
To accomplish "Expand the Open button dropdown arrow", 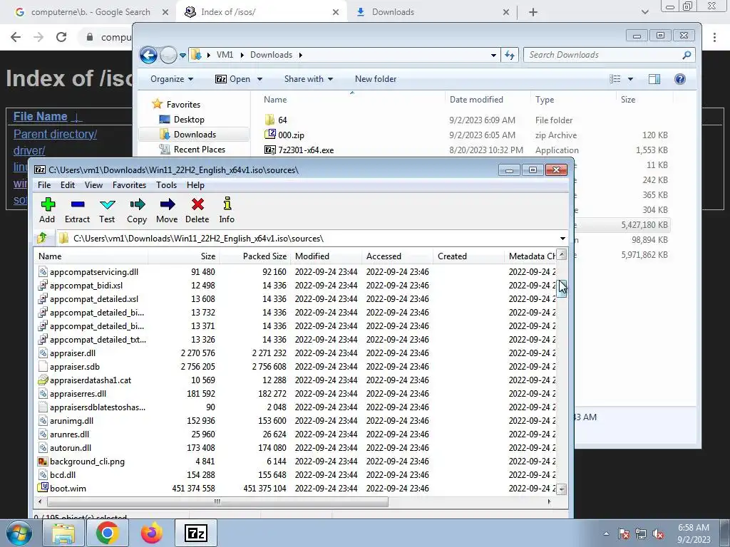I will pos(259,79).
